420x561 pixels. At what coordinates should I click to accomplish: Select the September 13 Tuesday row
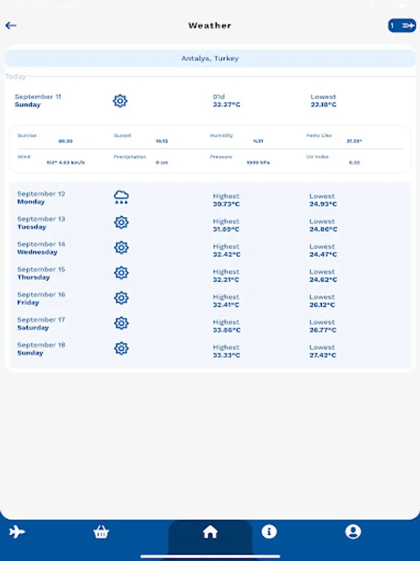point(210,223)
